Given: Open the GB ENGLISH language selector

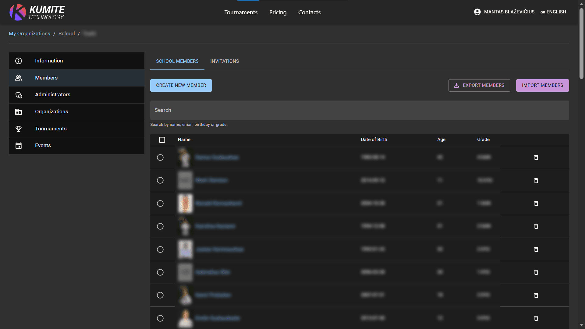Looking at the screenshot, I should click(x=553, y=12).
